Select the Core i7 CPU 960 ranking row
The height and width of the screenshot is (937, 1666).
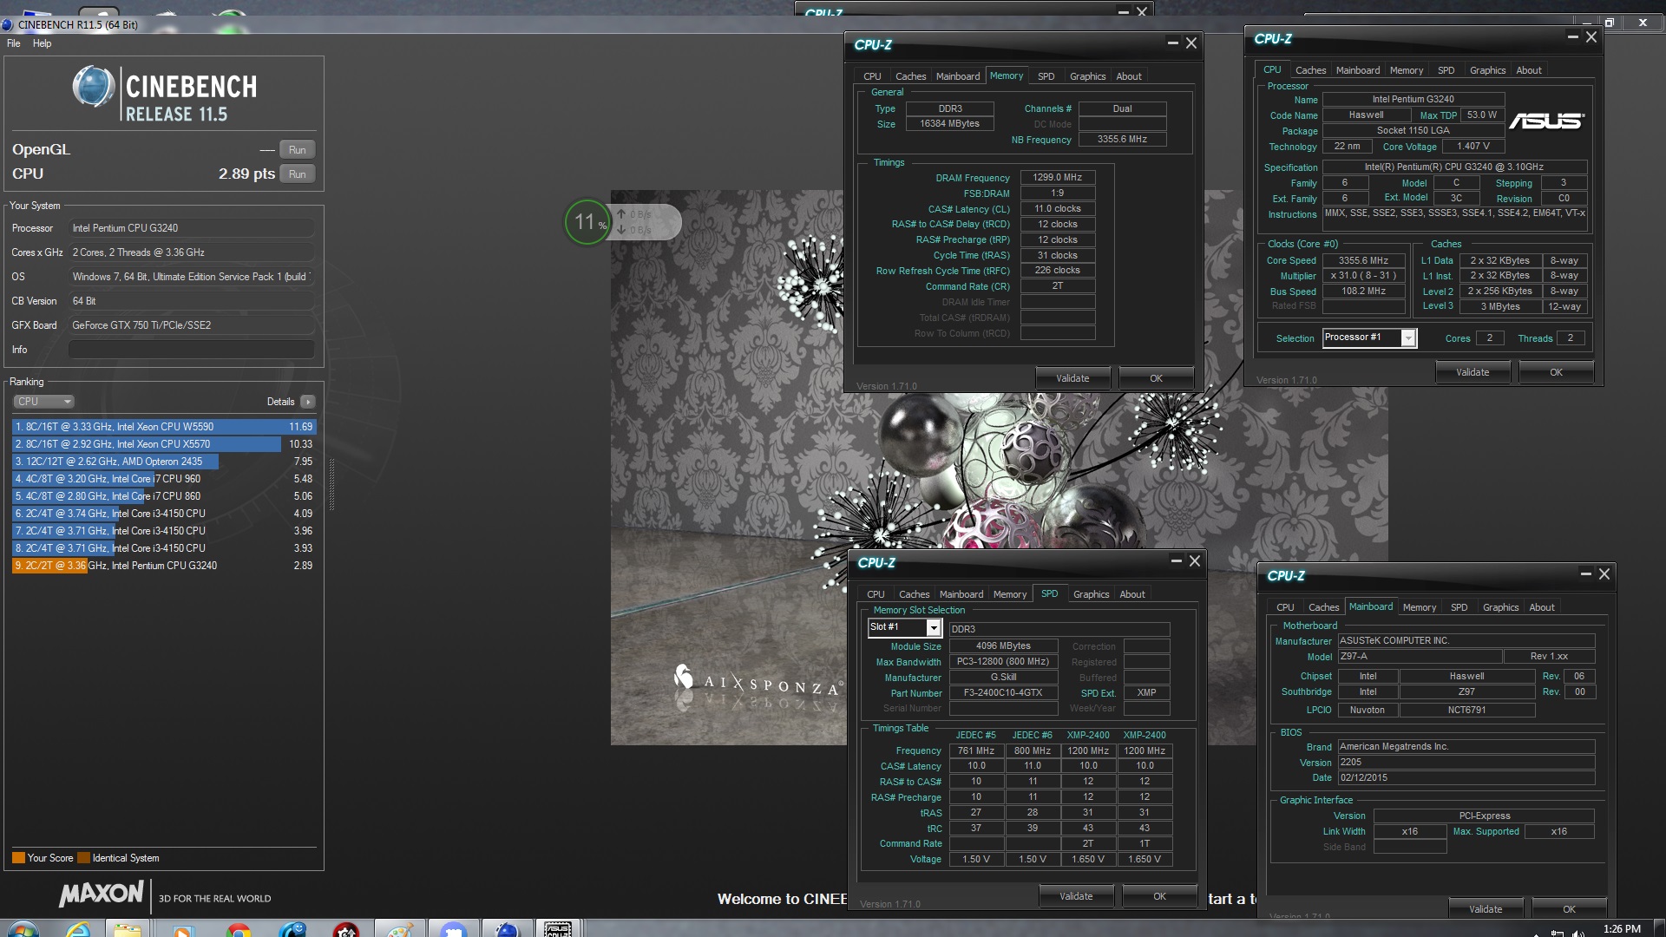pyautogui.click(x=164, y=479)
